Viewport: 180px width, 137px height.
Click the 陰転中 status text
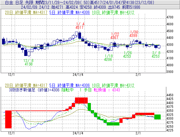pos(67,90)
